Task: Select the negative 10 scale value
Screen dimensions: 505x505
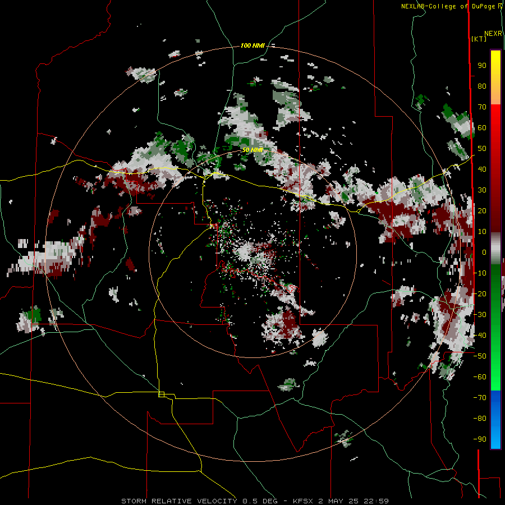Action: click(x=480, y=273)
